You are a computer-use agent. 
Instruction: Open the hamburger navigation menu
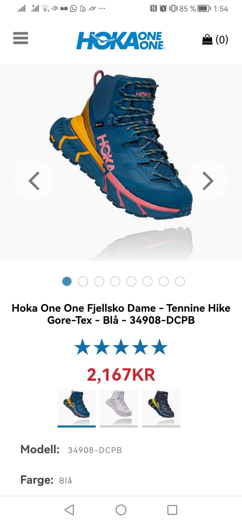(x=21, y=38)
